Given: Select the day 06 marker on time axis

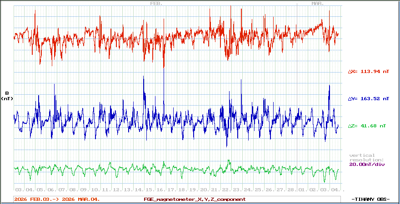Looking at the screenshot, I should [51, 189].
